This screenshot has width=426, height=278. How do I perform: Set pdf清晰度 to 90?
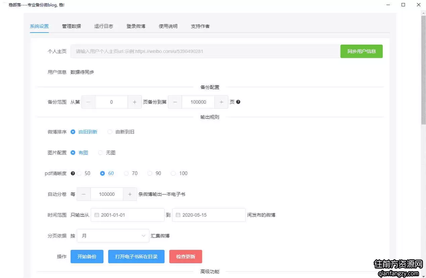pos(154,173)
